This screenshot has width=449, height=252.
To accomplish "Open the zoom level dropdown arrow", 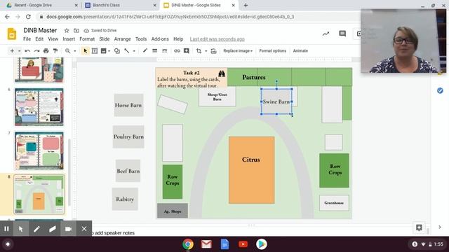I will pyautogui.click(x=75, y=51).
